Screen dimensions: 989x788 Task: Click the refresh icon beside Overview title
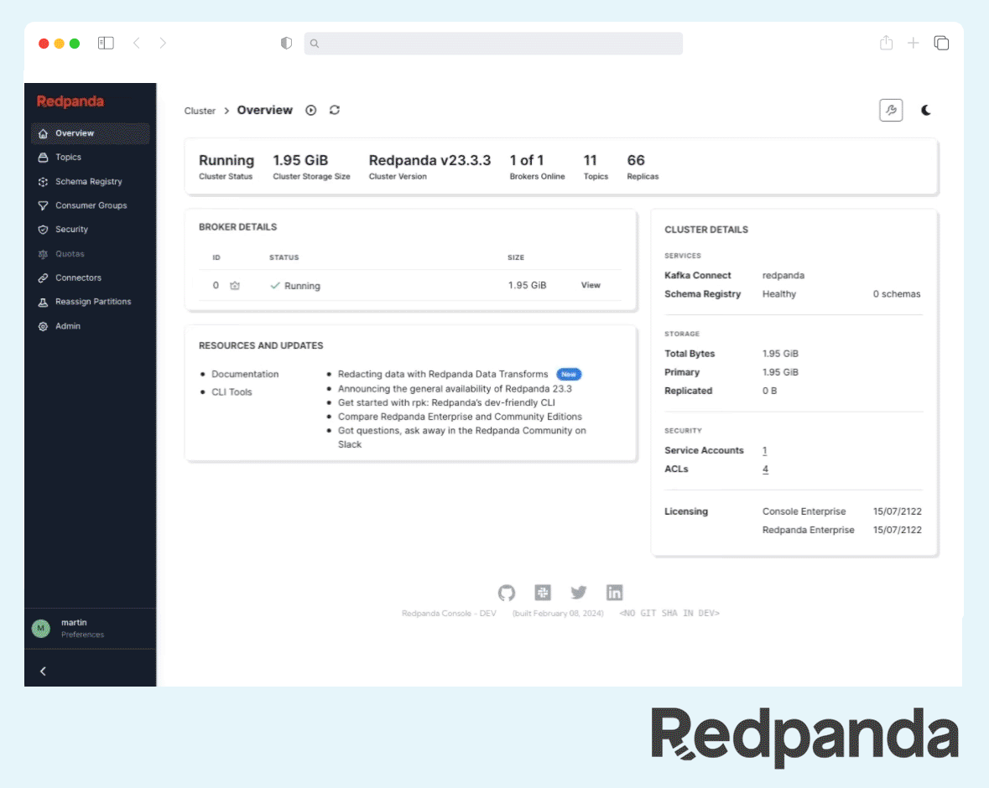click(x=335, y=110)
